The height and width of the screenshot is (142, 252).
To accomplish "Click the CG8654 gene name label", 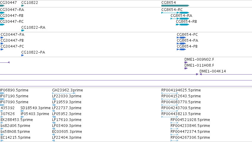I will 168,3.
